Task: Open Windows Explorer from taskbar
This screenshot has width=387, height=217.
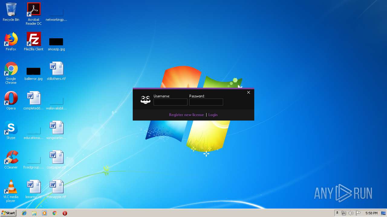Action: click(x=34, y=213)
